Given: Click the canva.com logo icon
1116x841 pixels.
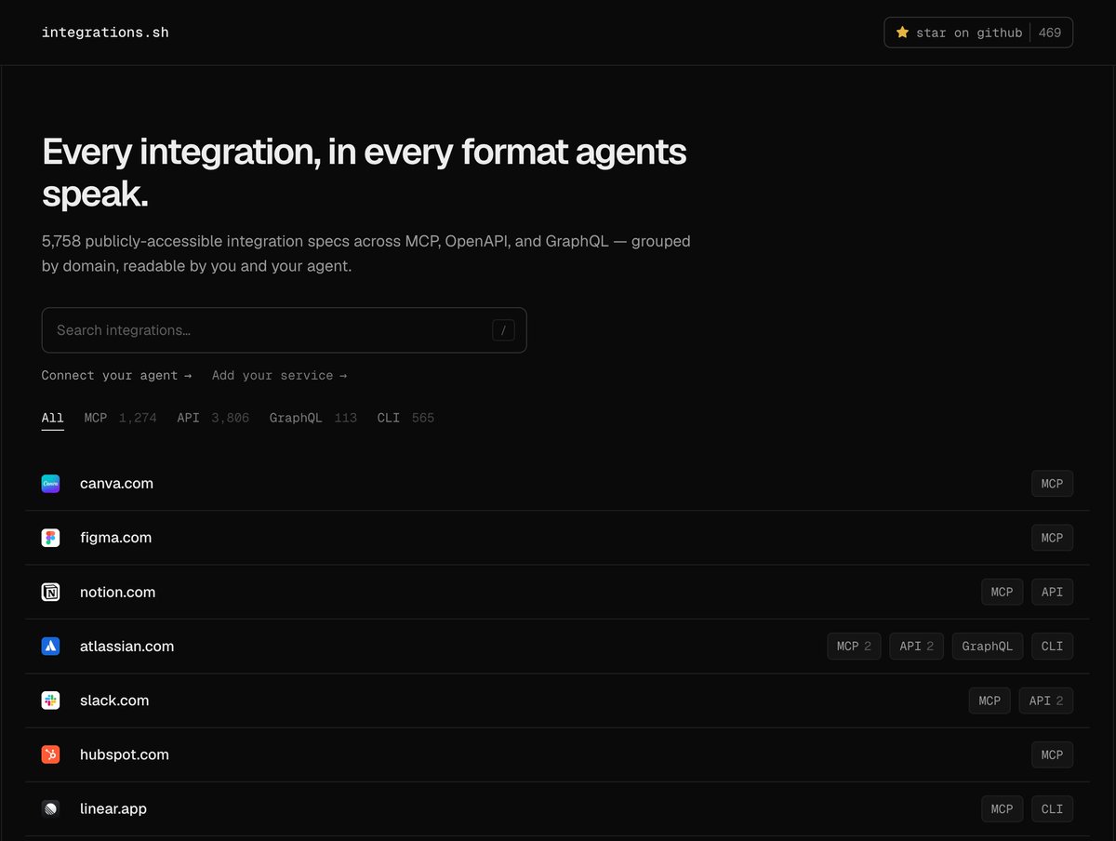Looking at the screenshot, I should (50, 484).
